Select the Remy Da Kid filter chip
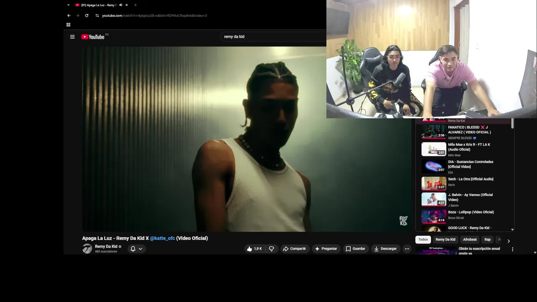 click(x=445, y=240)
